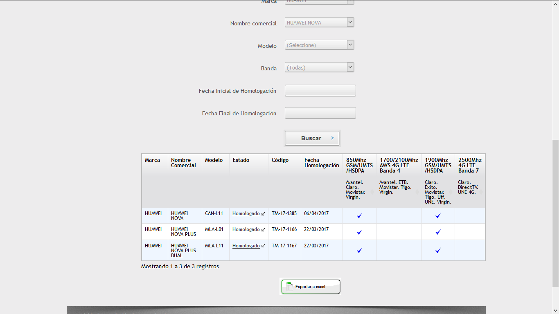Click 1900Mhz checkmark in MLA-L11 row
Screen dimensions: 559x314
[438, 250]
